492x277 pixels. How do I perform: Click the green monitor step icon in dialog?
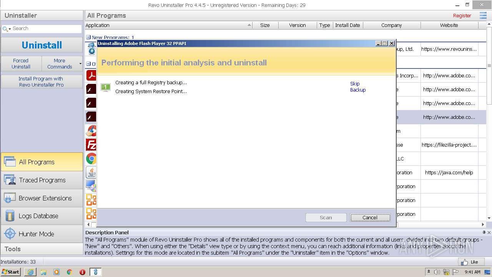pyautogui.click(x=105, y=87)
